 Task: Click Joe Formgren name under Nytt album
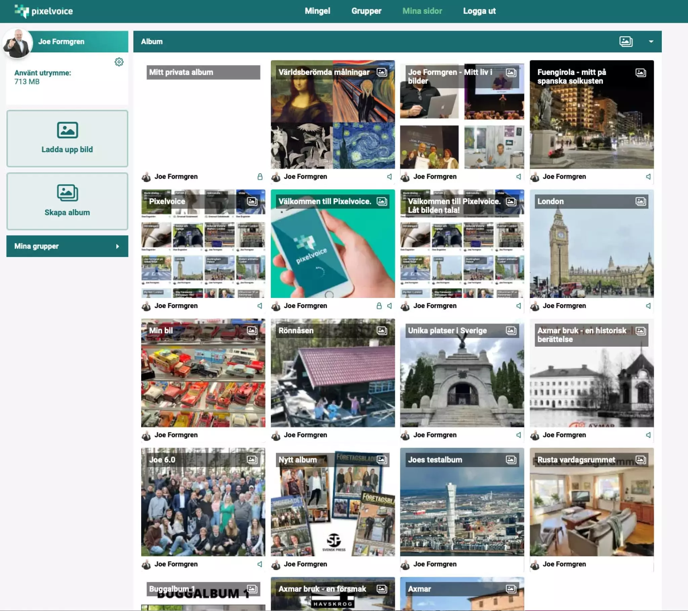click(x=305, y=564)
